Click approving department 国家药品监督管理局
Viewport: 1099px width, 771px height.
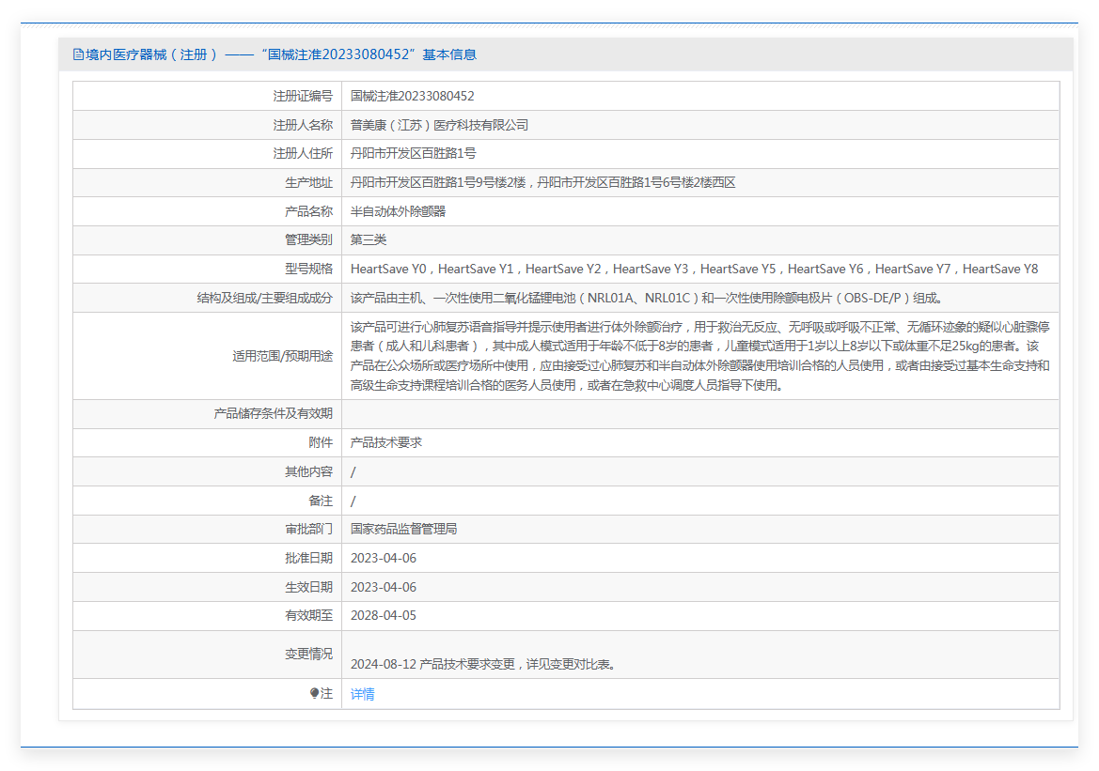(x=403, y=529)
